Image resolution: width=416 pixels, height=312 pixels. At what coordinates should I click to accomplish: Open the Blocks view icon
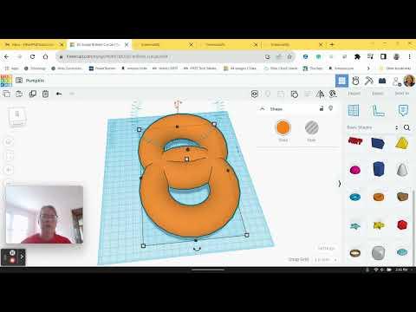pyautogui.click(x=382, y=81)
